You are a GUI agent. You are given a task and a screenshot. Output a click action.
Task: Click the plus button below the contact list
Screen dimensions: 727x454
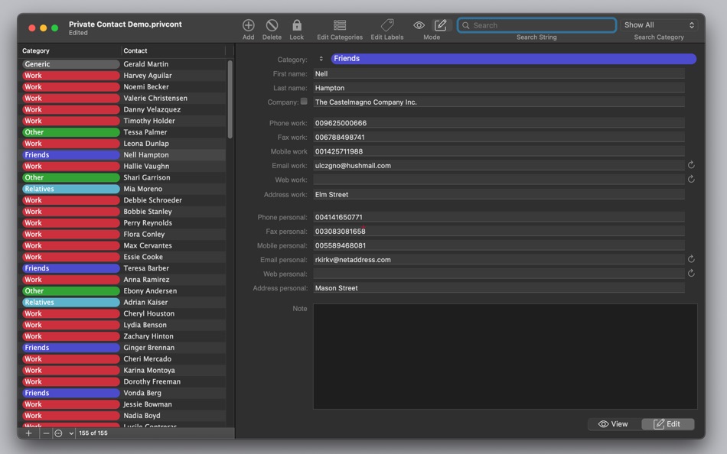(x=29, y=433)
